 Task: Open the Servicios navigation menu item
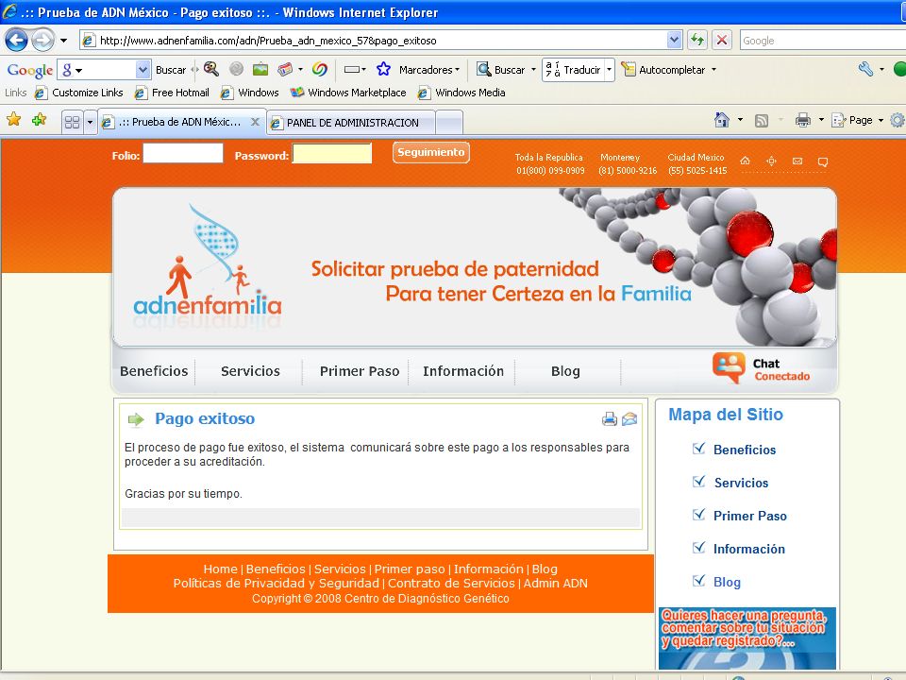(250, 371)
